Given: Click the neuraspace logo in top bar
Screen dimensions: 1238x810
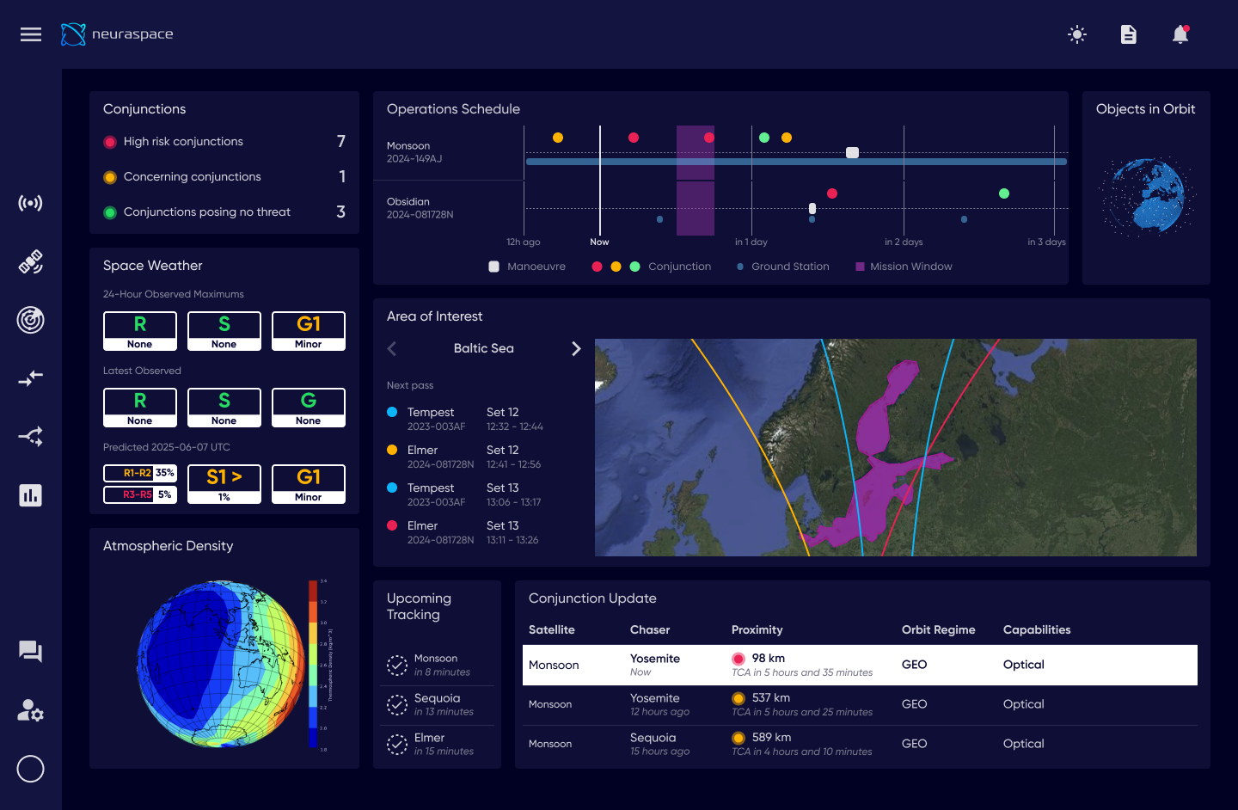Looking at the screenshot, I should click(x=117, y=34).
